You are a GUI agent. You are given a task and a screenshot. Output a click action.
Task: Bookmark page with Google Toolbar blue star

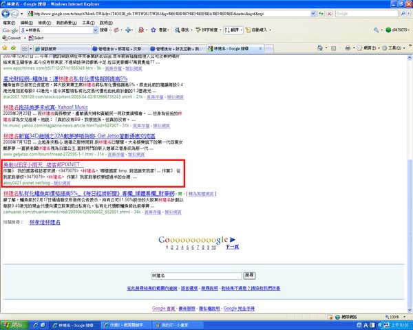coord(153,30)
